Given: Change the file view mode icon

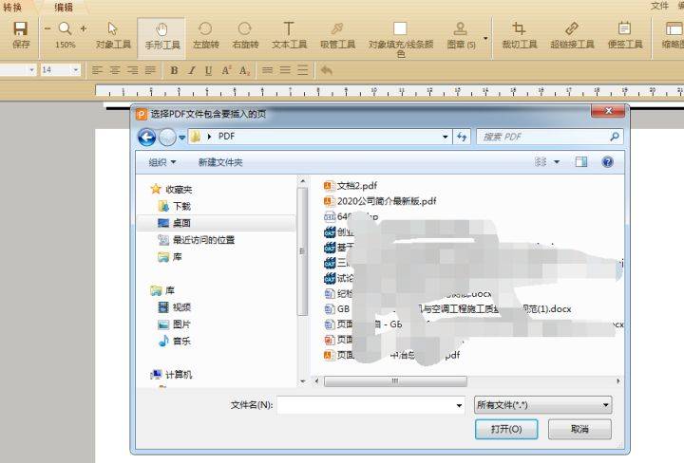Looking at the screenshot, I should tap(541, 162).
